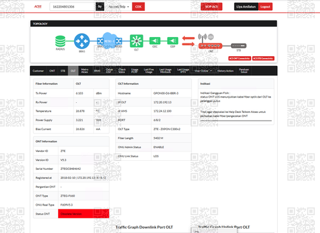Open the Usage PCRF tab
The width and height of the screenshot is (320, 233).
click(x=134, y=71)
